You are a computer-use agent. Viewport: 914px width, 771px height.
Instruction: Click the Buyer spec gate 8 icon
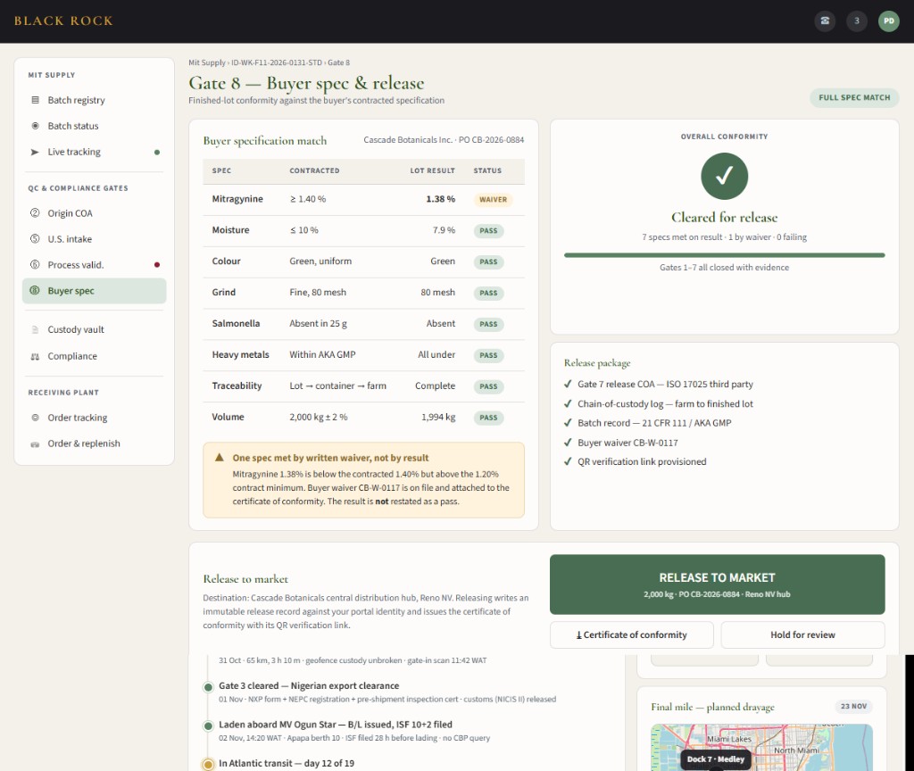pyautogui.click(x=35, y=291)
